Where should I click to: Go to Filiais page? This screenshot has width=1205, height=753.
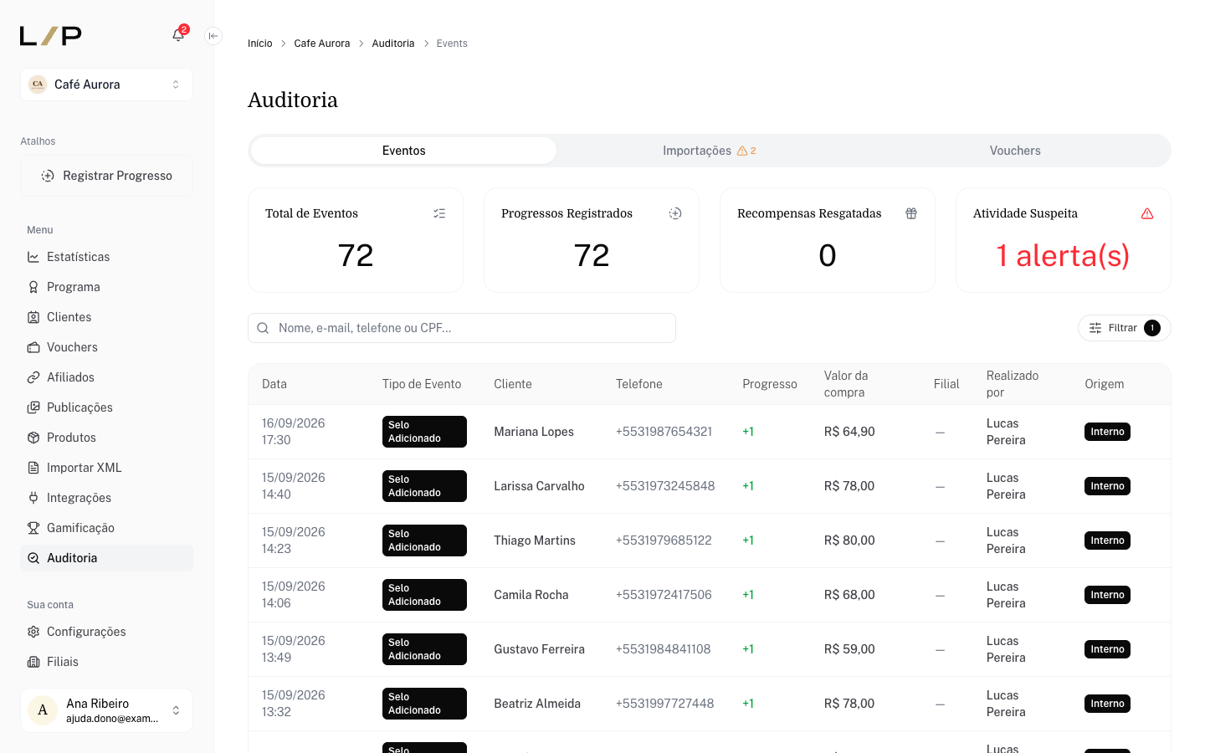[x=106, y=662]
